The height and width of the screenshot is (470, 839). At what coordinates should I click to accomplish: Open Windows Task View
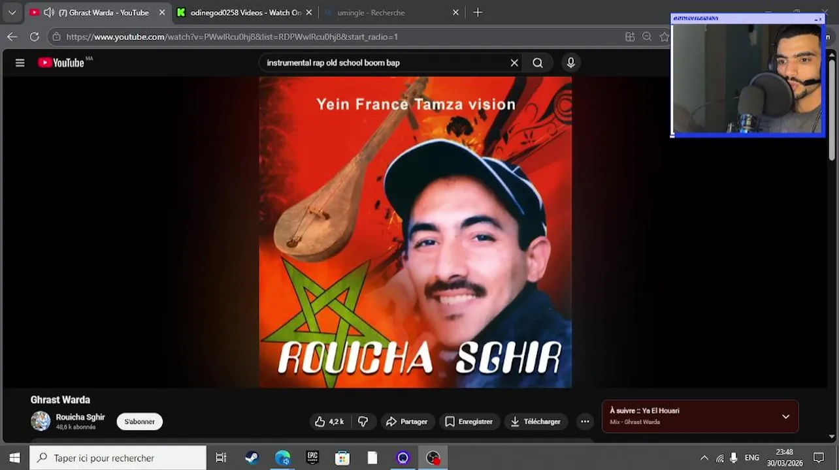click(x=221, y=458)
